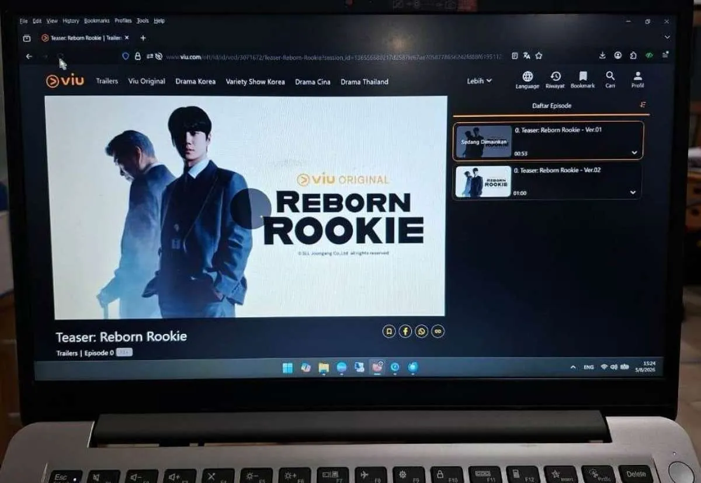Play Teaser Reborn Rookie Ver.02 thumbnail
Screen dimensions: 701x483
(483, 182)
